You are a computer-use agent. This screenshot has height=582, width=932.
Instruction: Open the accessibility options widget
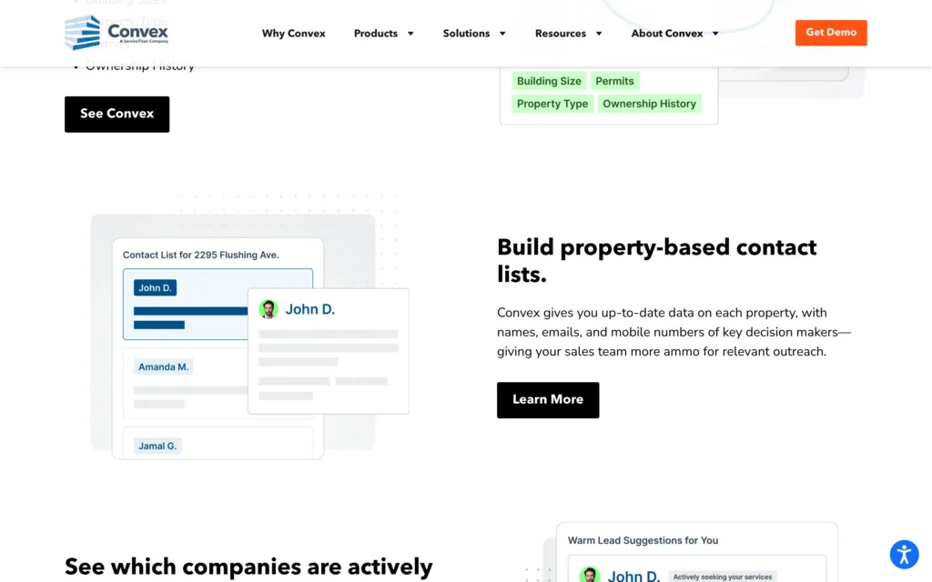click(x=904, y=555)
